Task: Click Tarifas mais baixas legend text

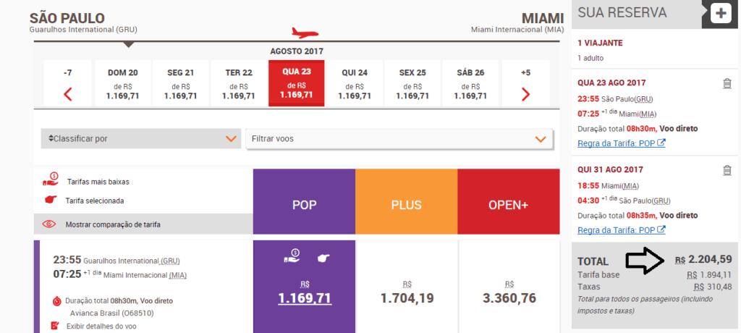Action: pos(98,182)
